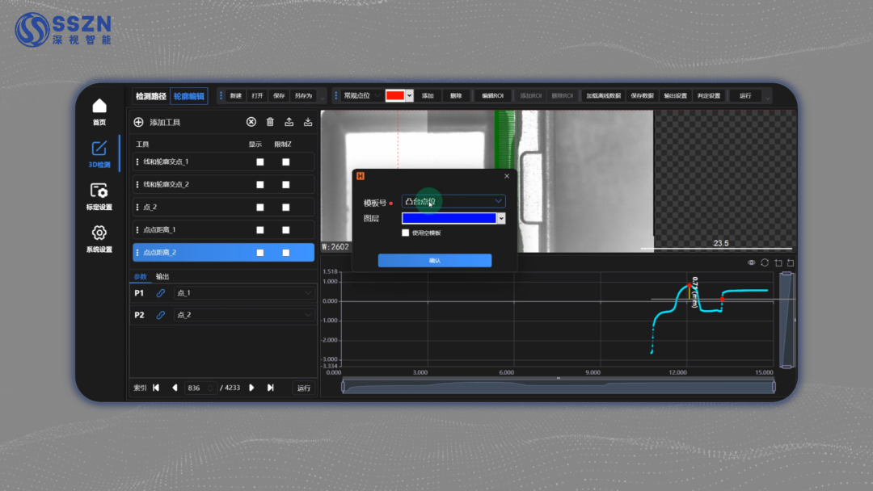Open 标定设置 from the sidebar
The height and width of the screenshot is (491, 873).
(99, 195)
